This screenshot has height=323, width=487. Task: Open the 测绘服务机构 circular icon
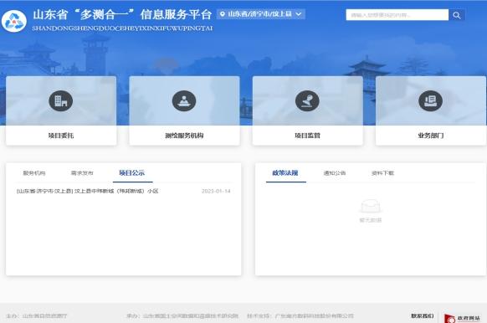click(x=184, y=101)
